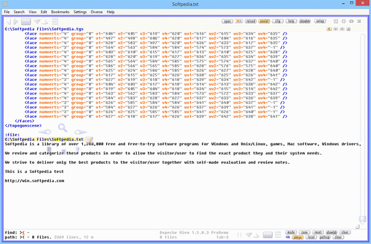Screen dimensions: 371x244
Task: Click the mode button
Action: (x=291, y=232)
